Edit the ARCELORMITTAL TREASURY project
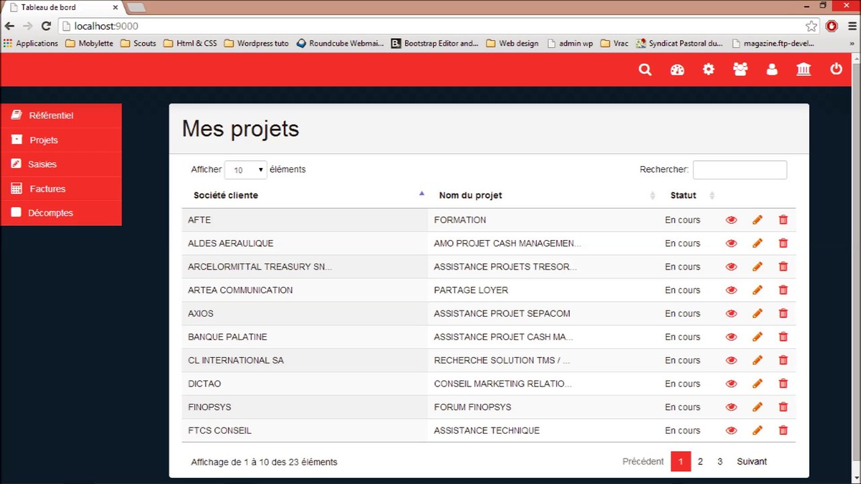861x484 pixels. tap(757, 267)
